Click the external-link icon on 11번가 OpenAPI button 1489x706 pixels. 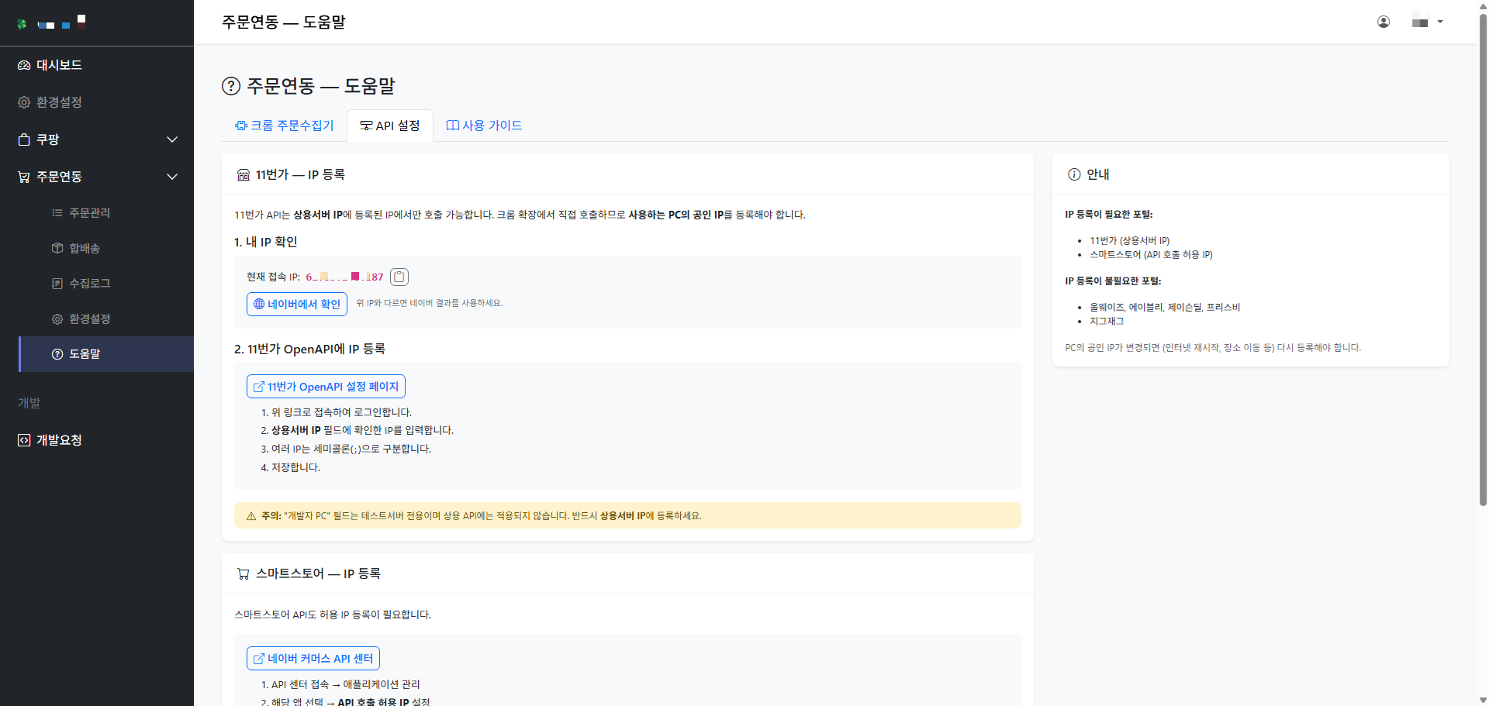(x=259, y=387)
